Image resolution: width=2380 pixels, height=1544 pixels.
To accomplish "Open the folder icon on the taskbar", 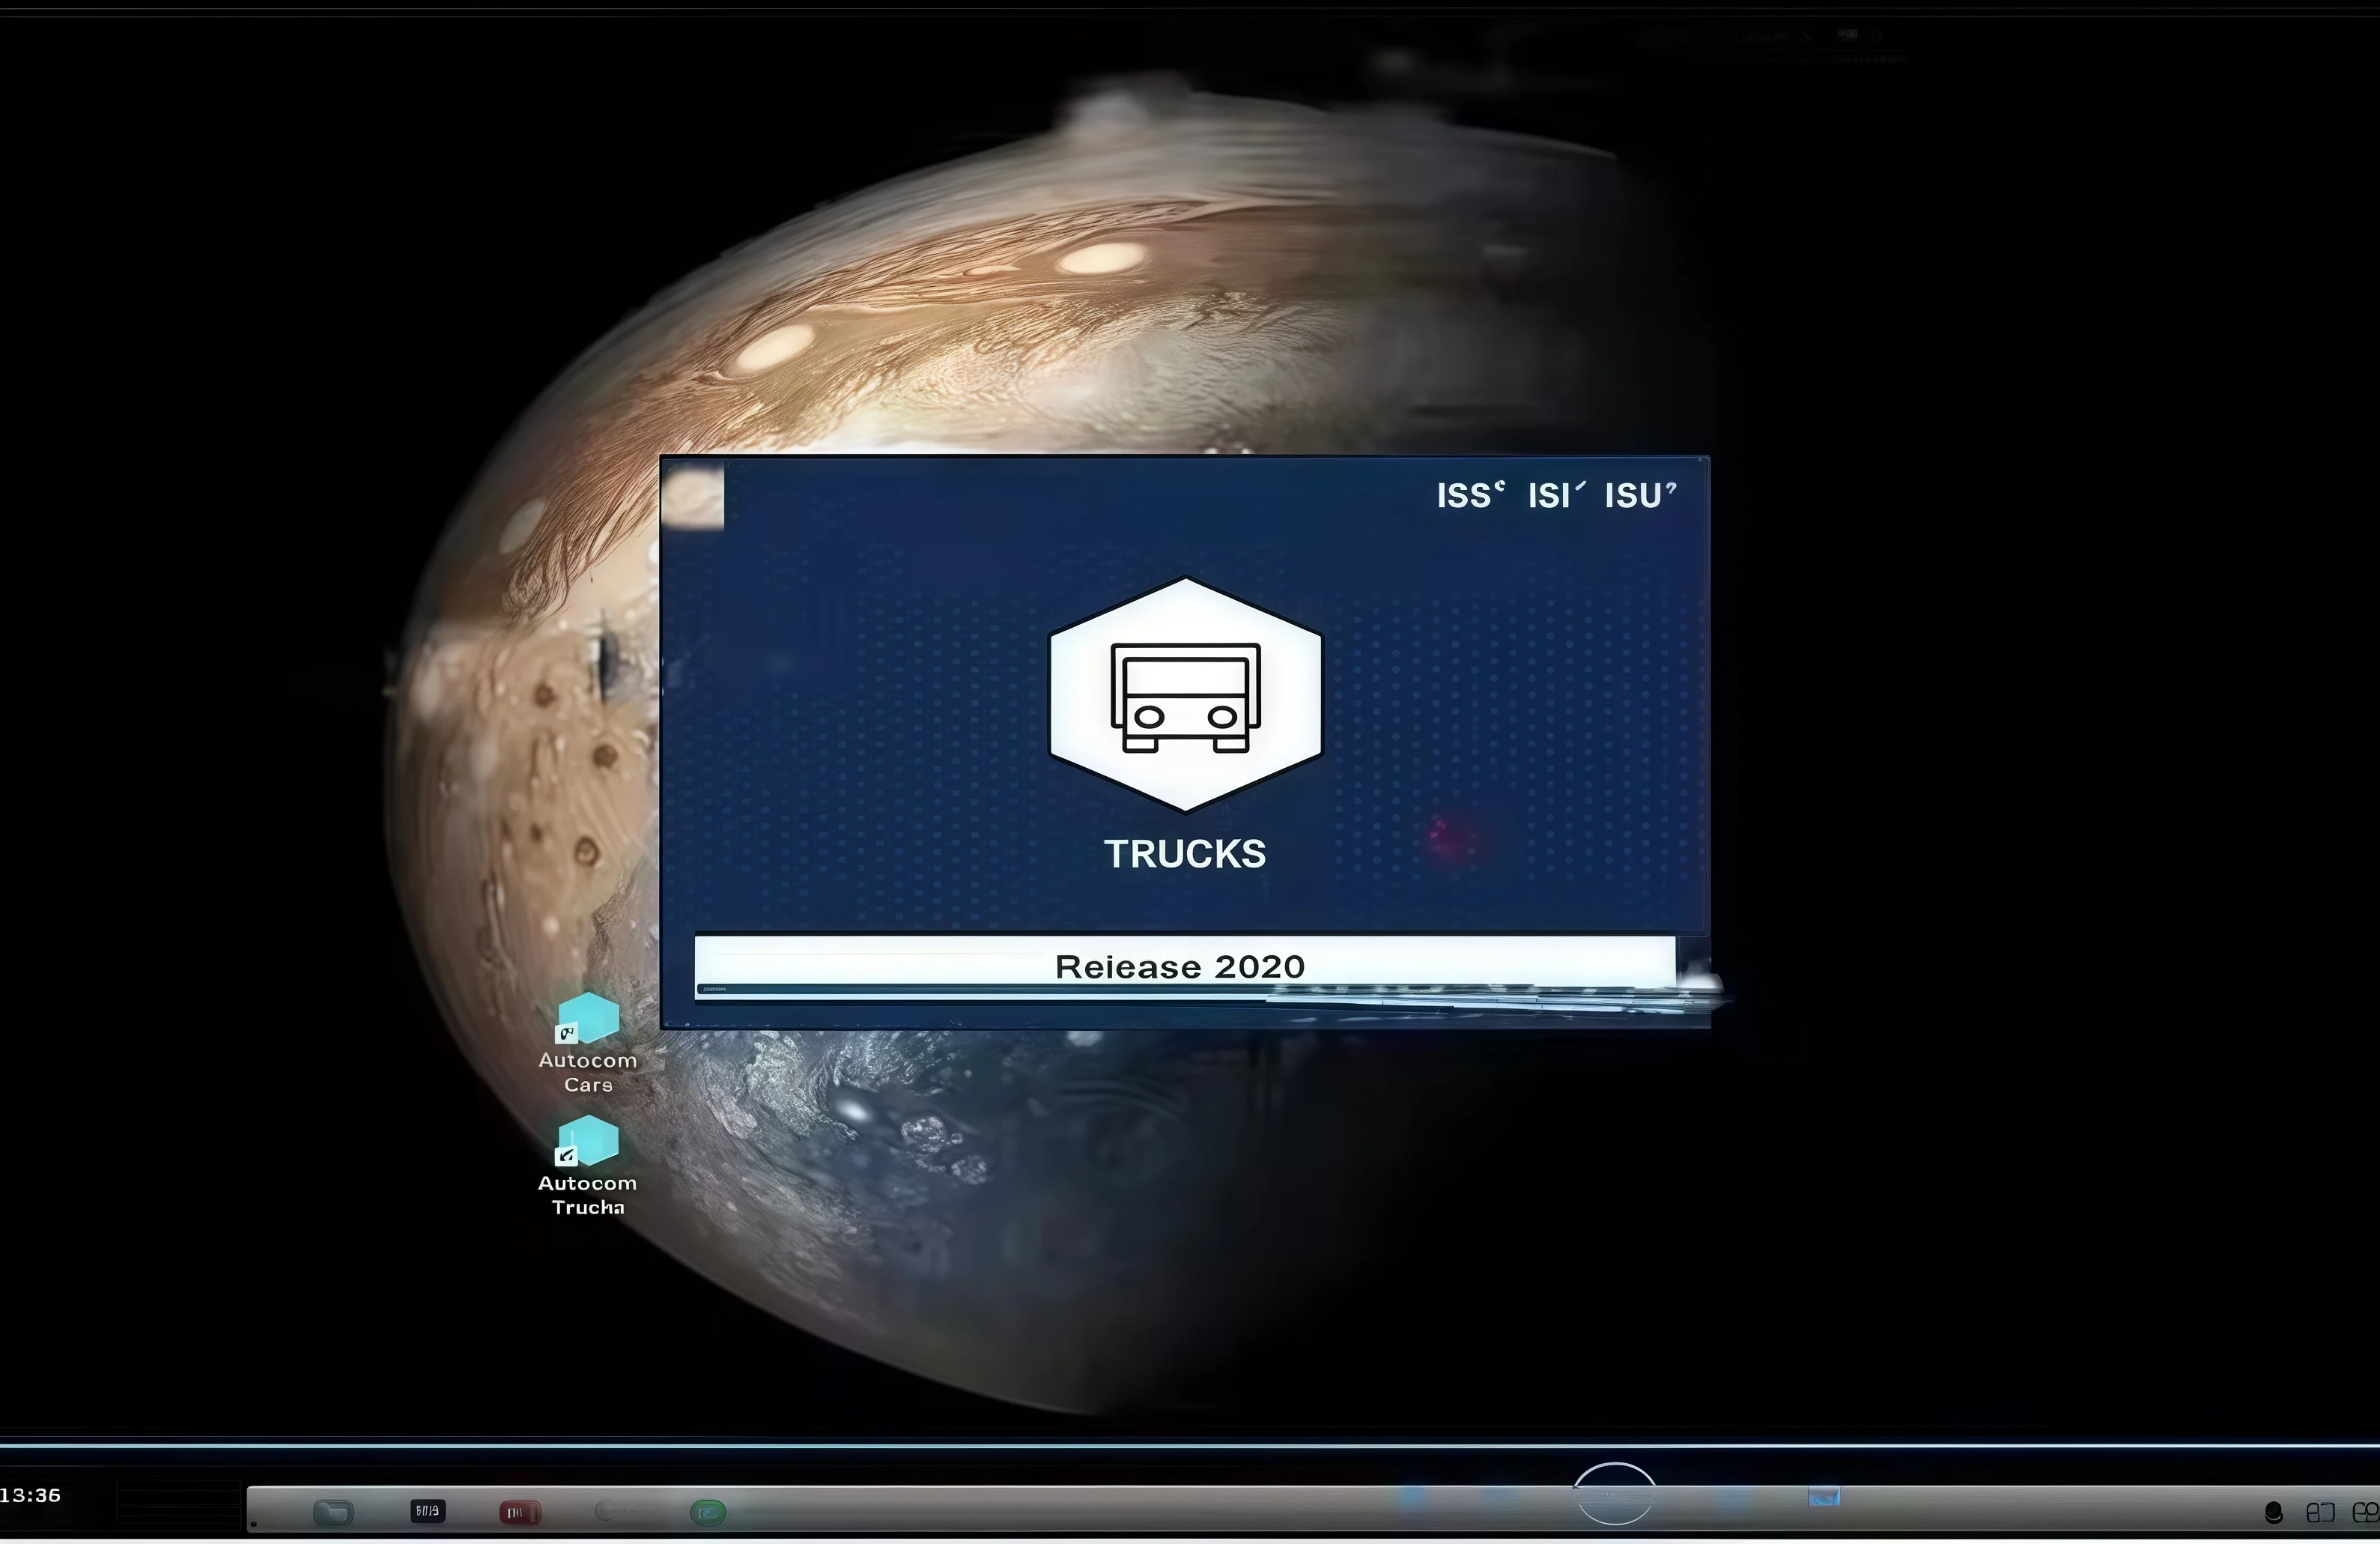I will [x=333, y=1512].
